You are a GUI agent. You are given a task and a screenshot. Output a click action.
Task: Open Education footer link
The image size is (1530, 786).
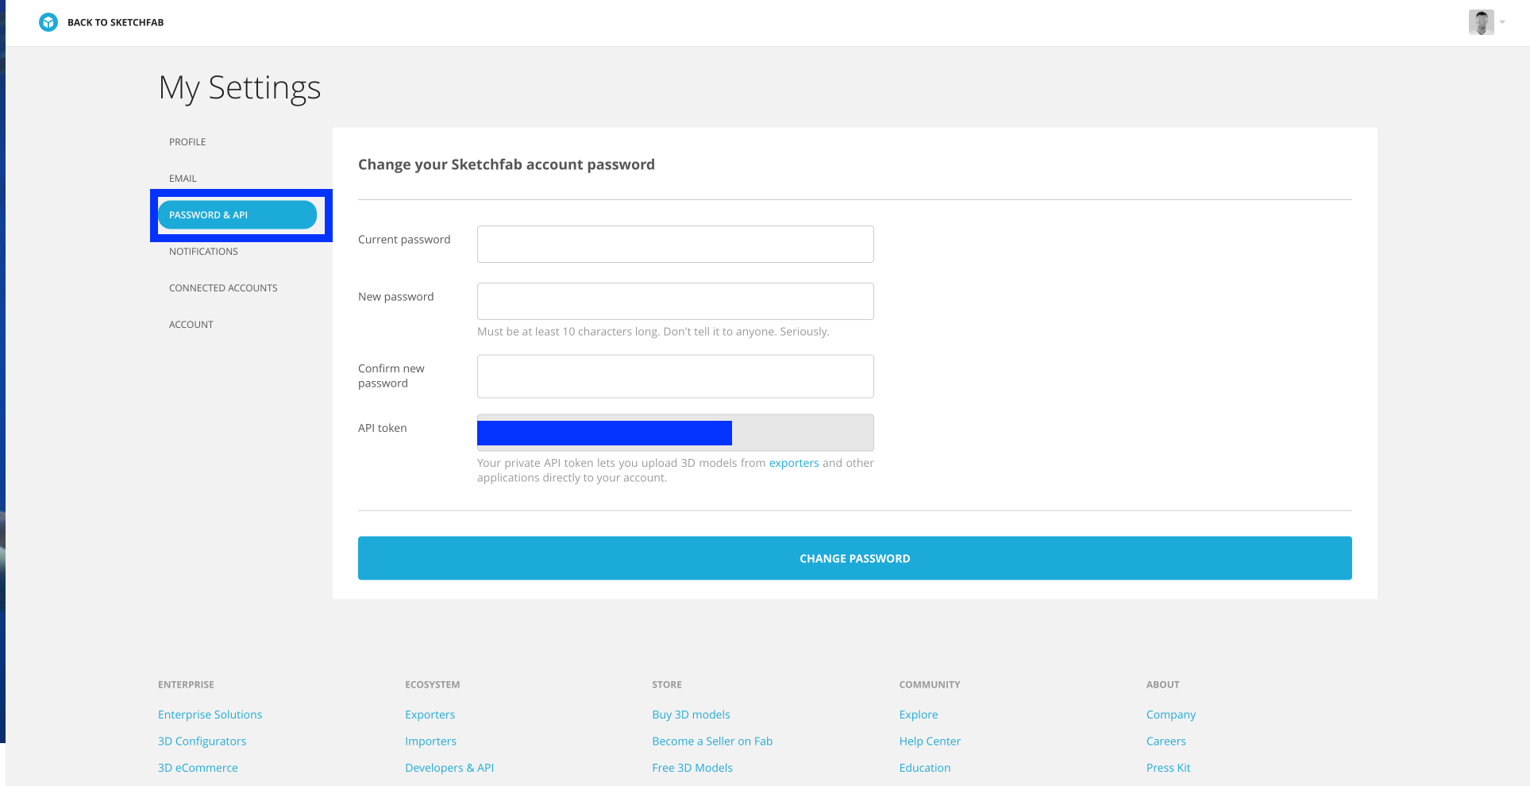click(925, 768)
